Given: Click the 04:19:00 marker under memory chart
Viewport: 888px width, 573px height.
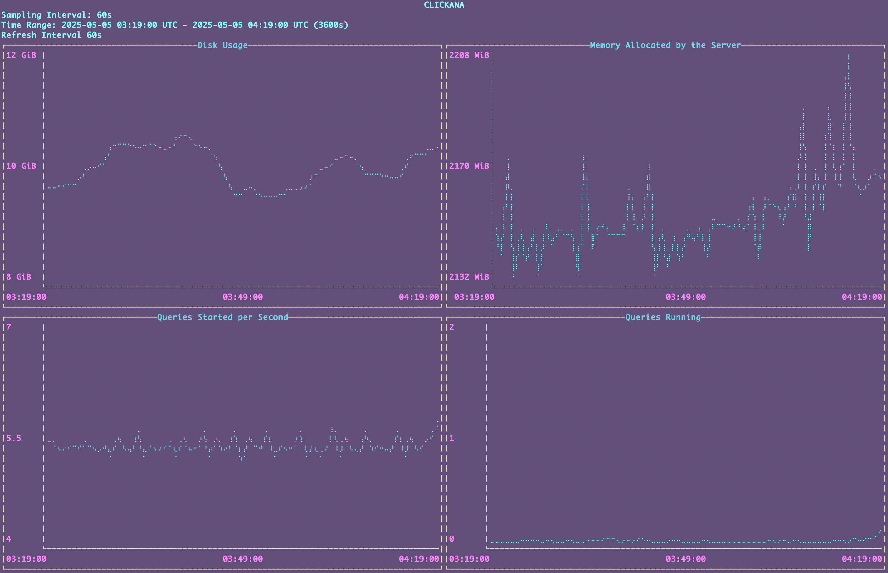Looking at the screenshot, I should click(x=862, y=297).
